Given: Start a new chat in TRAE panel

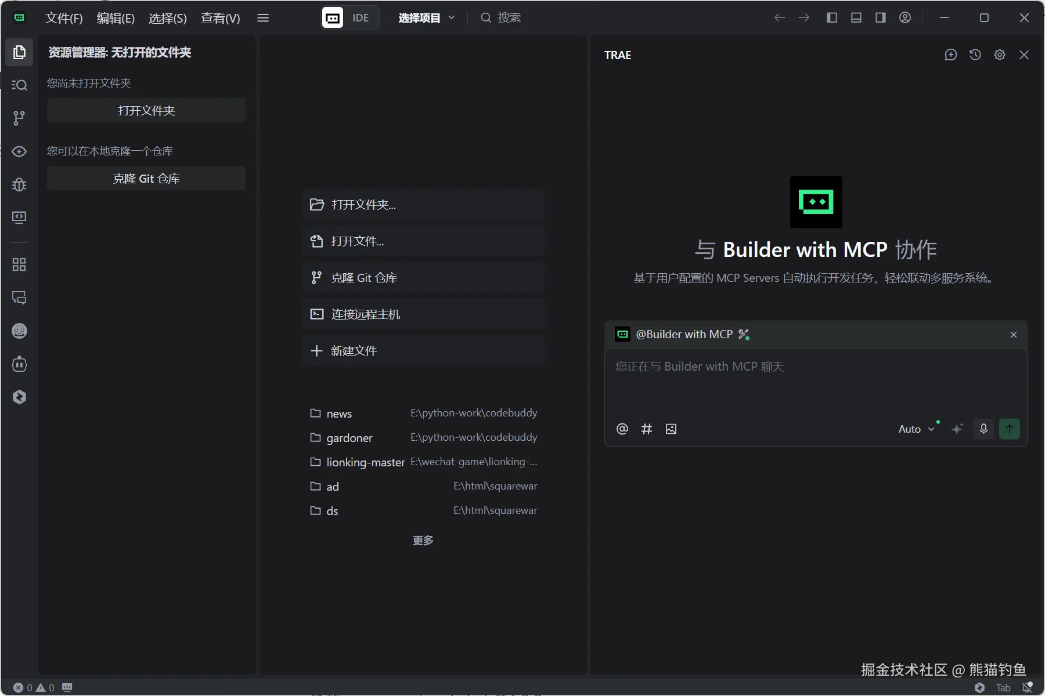Looking at the screenshot, I should point(951,55).
